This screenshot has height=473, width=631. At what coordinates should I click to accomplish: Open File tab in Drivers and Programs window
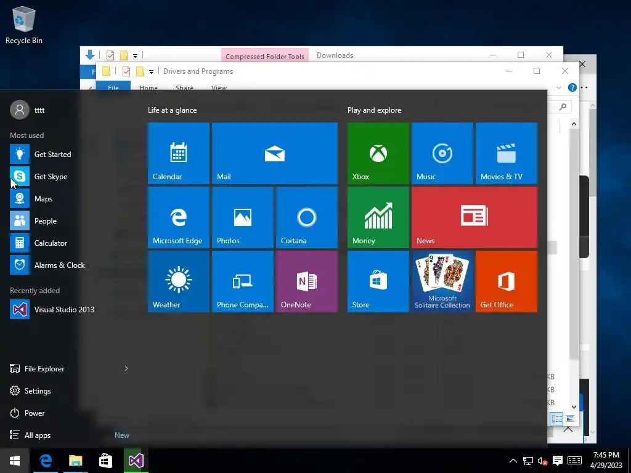[x=113, y=86]
